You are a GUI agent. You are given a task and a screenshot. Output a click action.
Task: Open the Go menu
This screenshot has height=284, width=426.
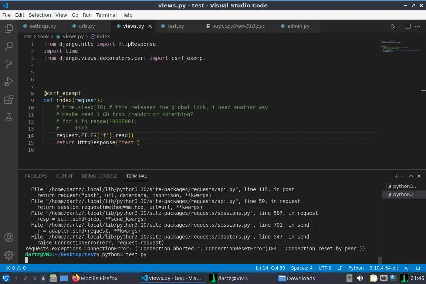point(75,15)
